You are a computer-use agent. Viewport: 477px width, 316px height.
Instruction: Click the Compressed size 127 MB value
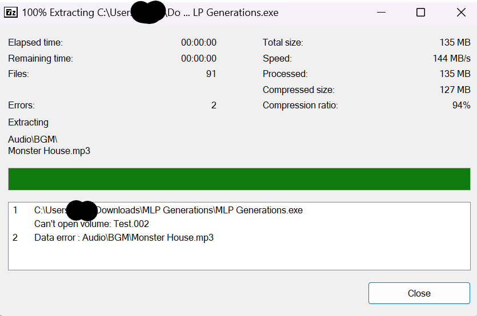[455, 90]
